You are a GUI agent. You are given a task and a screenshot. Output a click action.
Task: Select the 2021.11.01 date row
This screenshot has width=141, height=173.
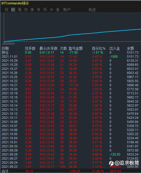pos(10,57)
